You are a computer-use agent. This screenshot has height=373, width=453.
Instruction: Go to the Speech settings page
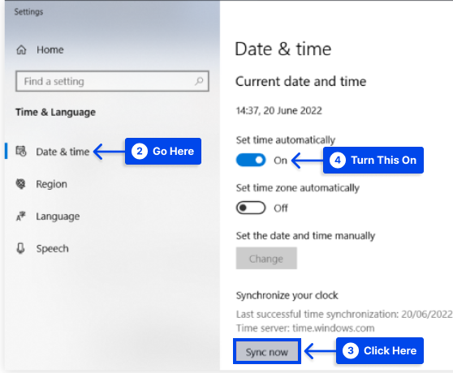click(52, 248)
